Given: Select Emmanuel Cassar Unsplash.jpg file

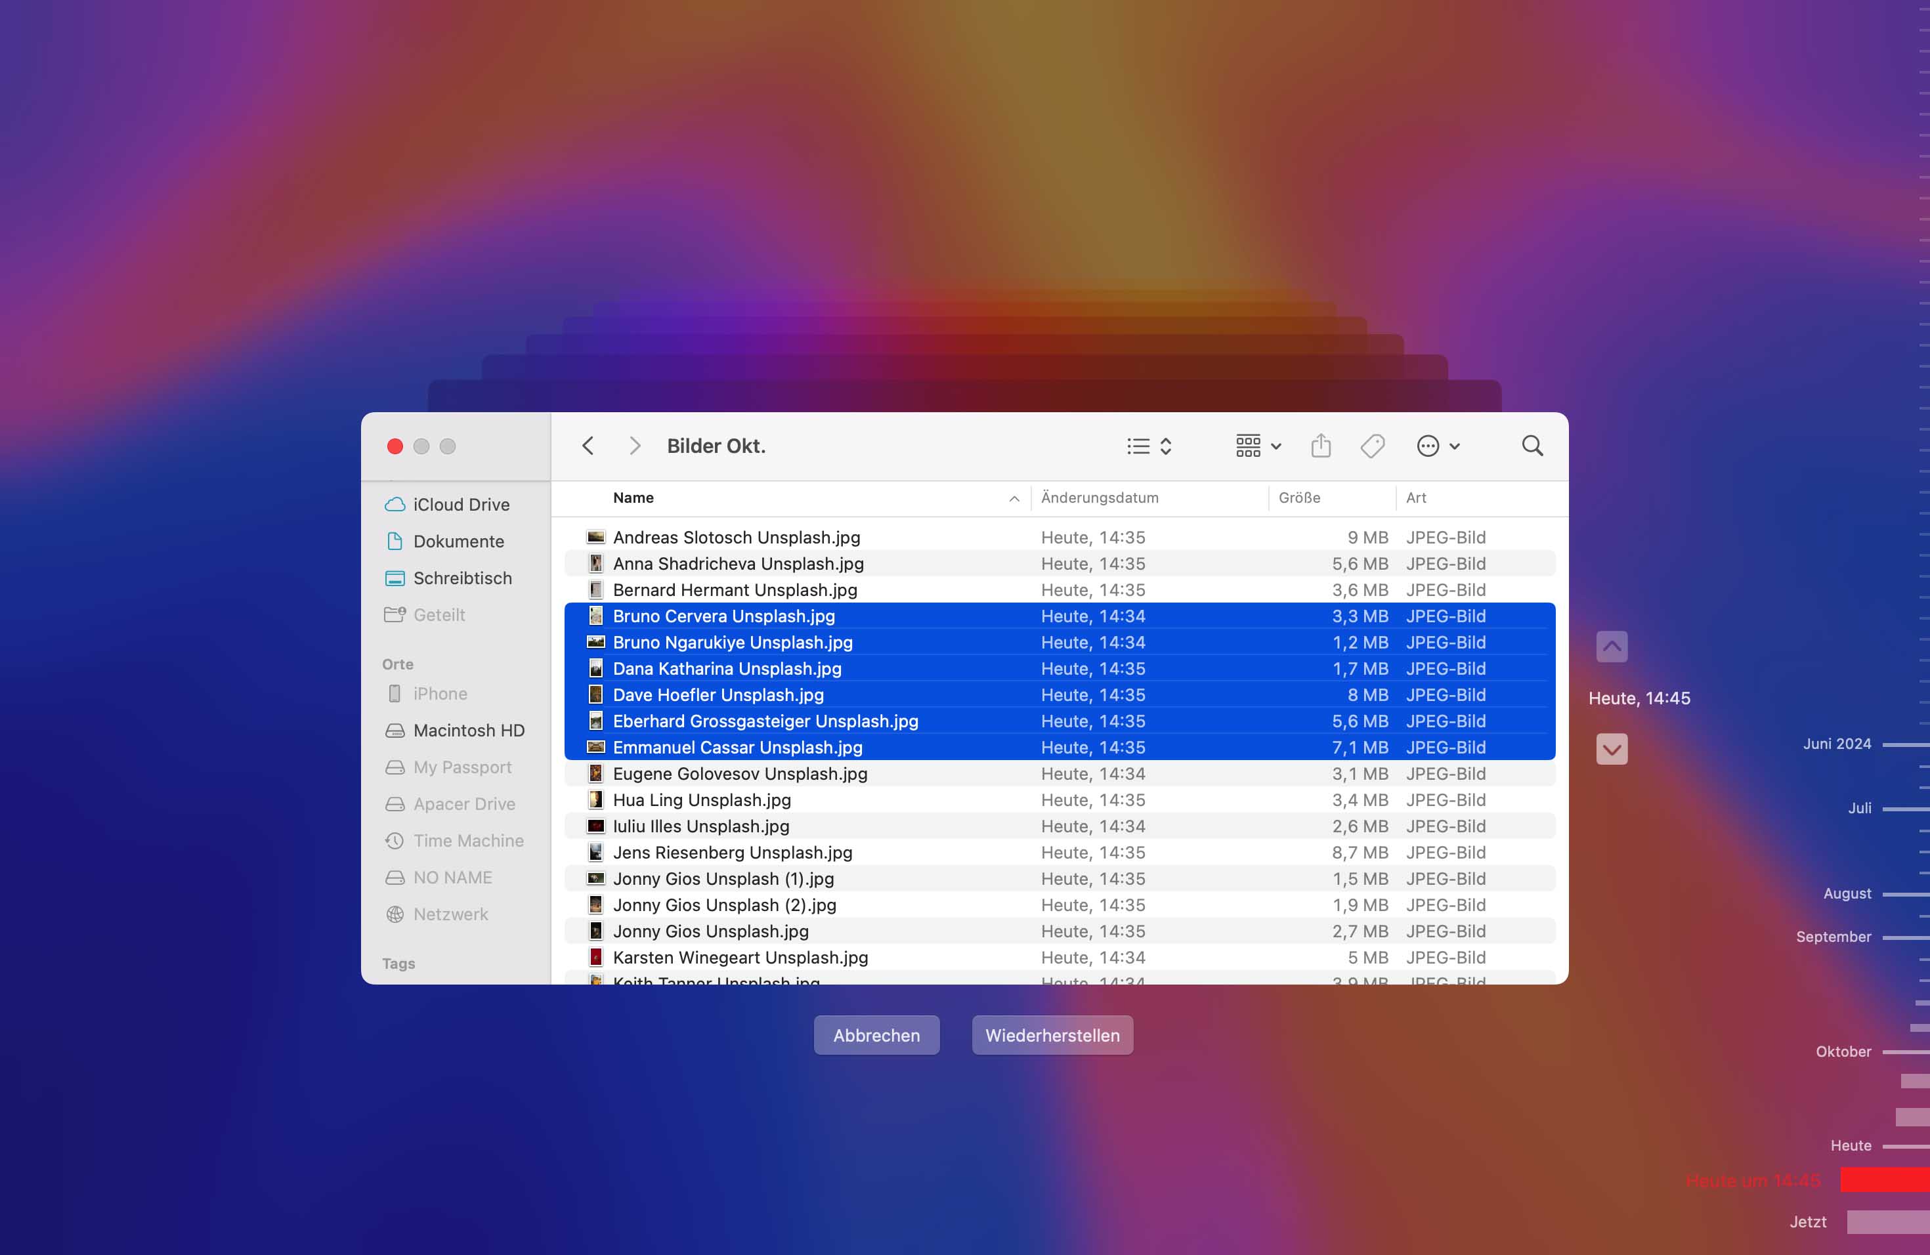Looking at the screenshot, I should click(737, 746).
